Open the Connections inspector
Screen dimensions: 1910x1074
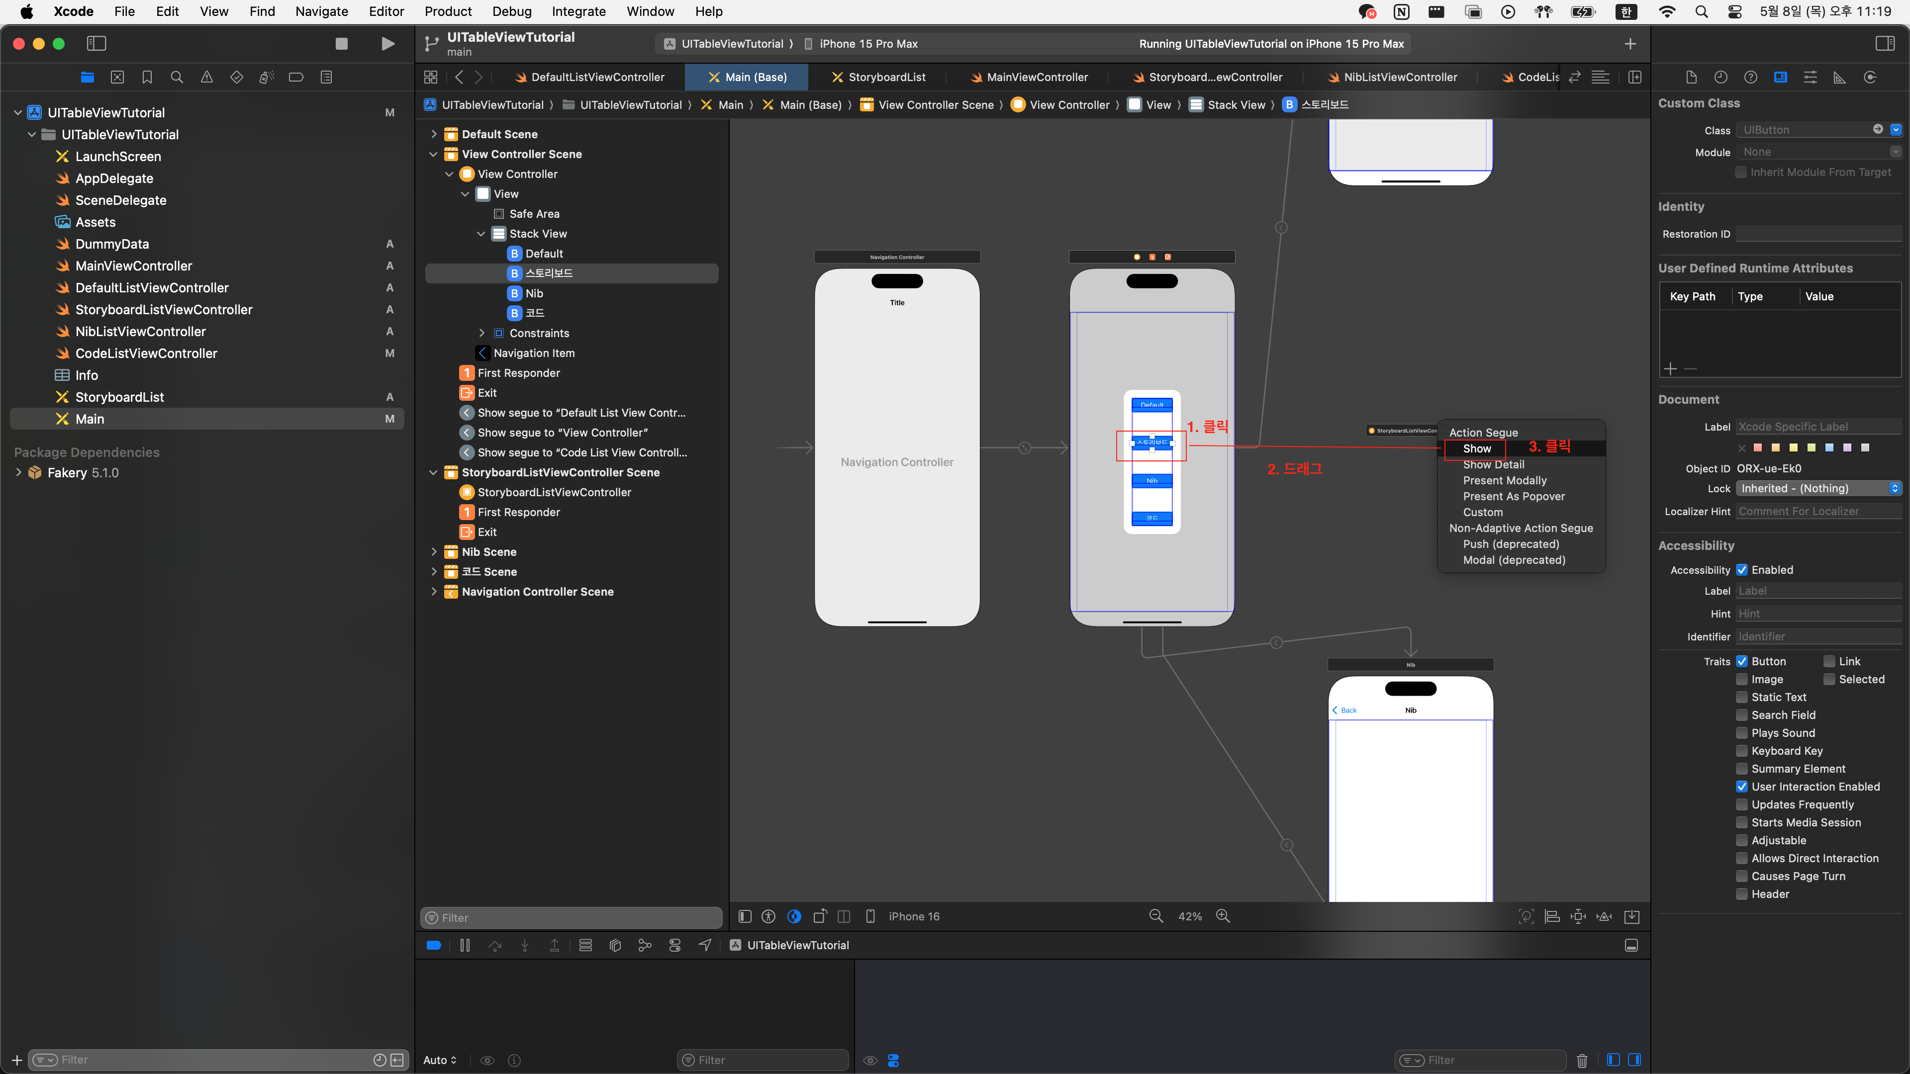1870,77
